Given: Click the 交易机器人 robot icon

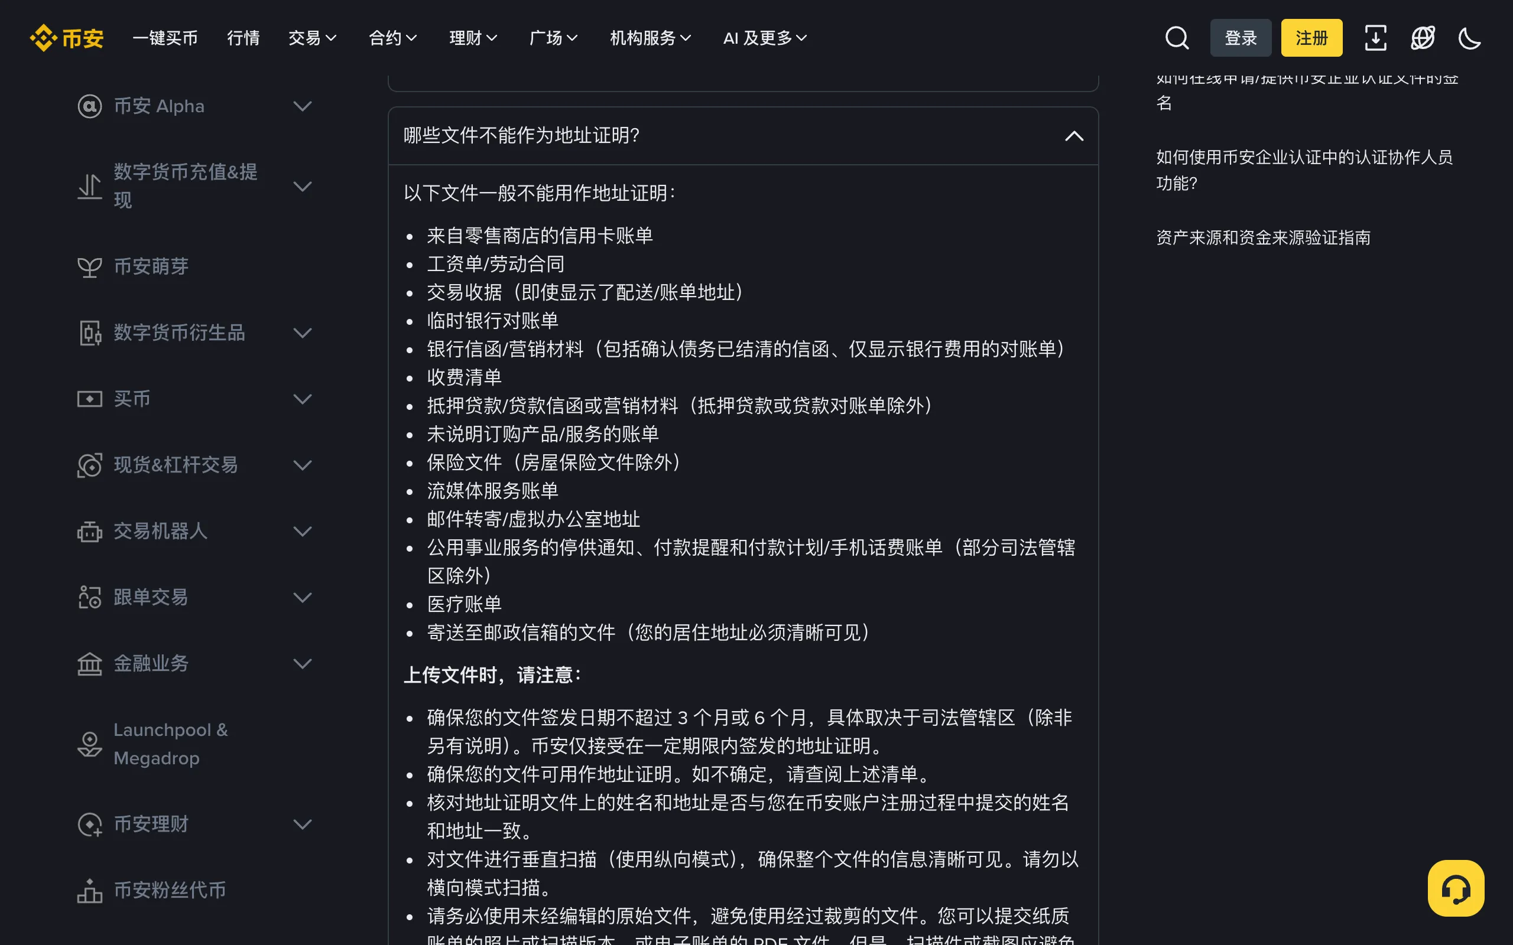Looking at the screenshot, I should click(89, 531).
